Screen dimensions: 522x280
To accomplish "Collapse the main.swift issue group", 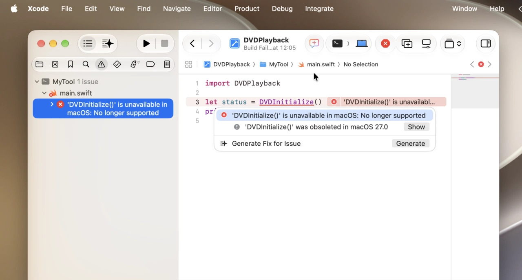I will pos(44,93).
